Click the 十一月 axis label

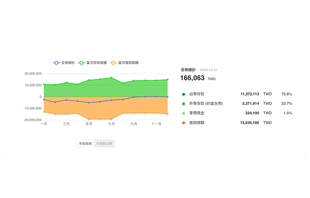click(x=156, y=124)
